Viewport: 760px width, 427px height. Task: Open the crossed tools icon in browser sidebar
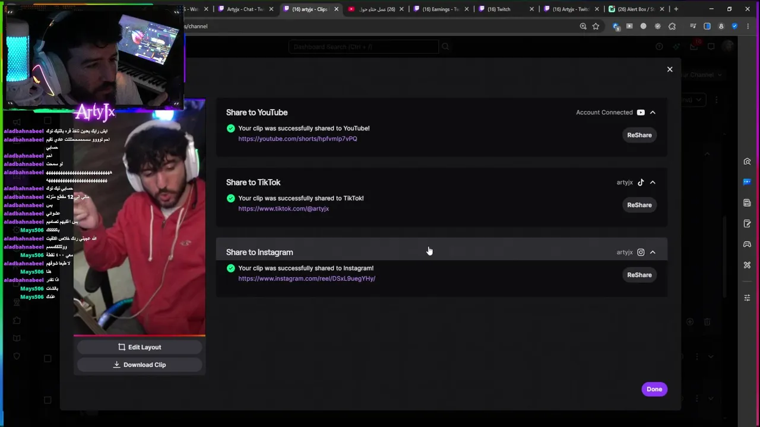[747, 265]
